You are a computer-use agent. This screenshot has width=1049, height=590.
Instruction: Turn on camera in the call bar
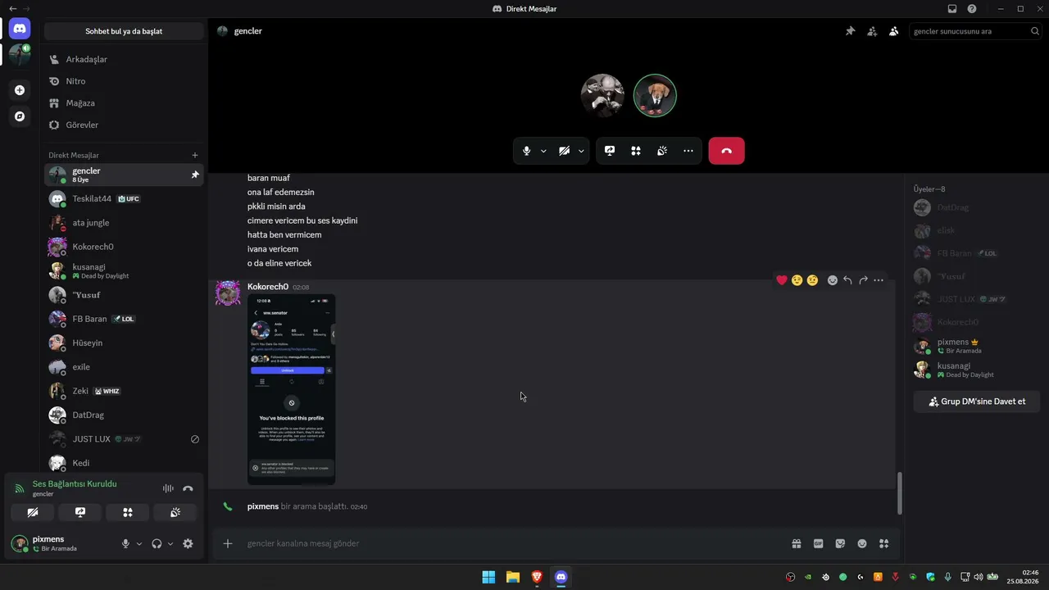(564, 151)
